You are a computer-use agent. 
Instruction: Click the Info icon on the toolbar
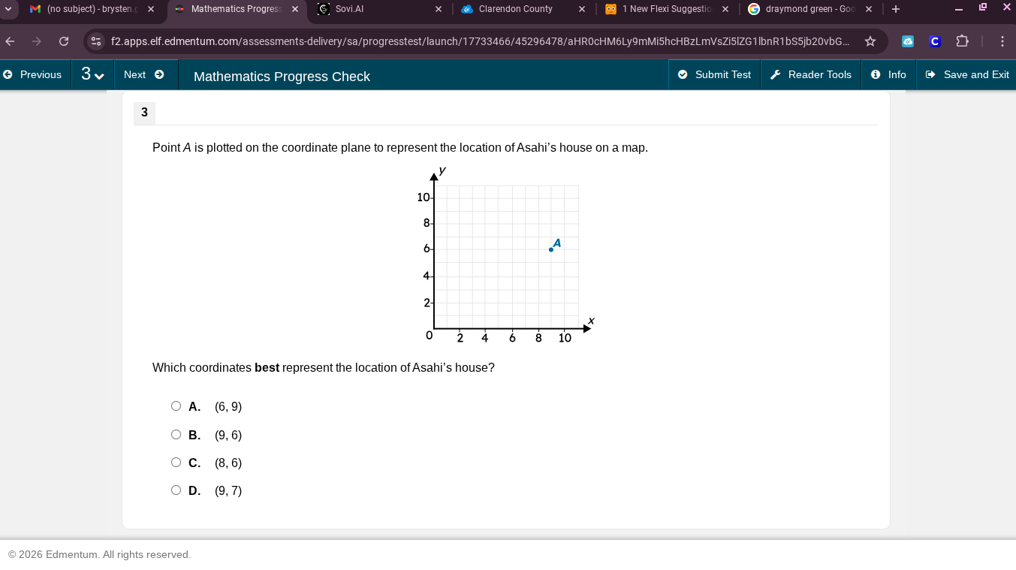pyautogui.click(x=877, y=74)
